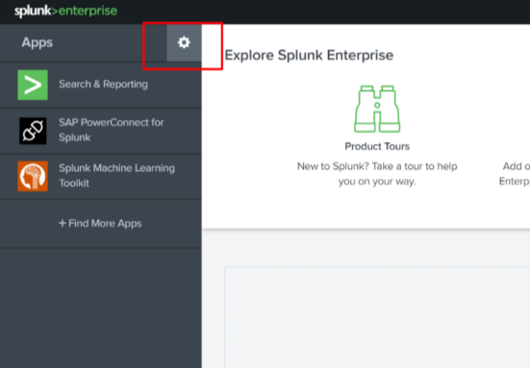Launch Splunk Machine Learning Toolkit label
This screenshot has height=368, width=530.
(x=116, y=176)
